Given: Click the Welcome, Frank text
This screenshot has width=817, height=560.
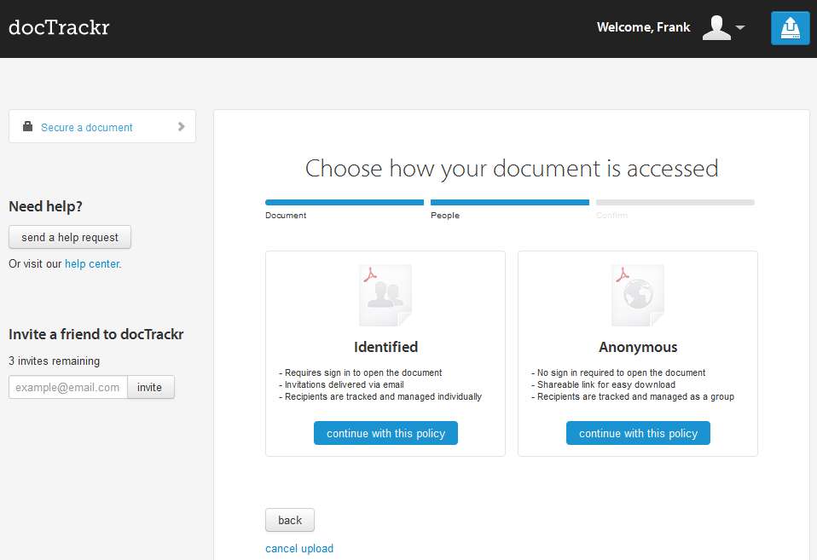Looking at the screenshot, I should point(644,27).
